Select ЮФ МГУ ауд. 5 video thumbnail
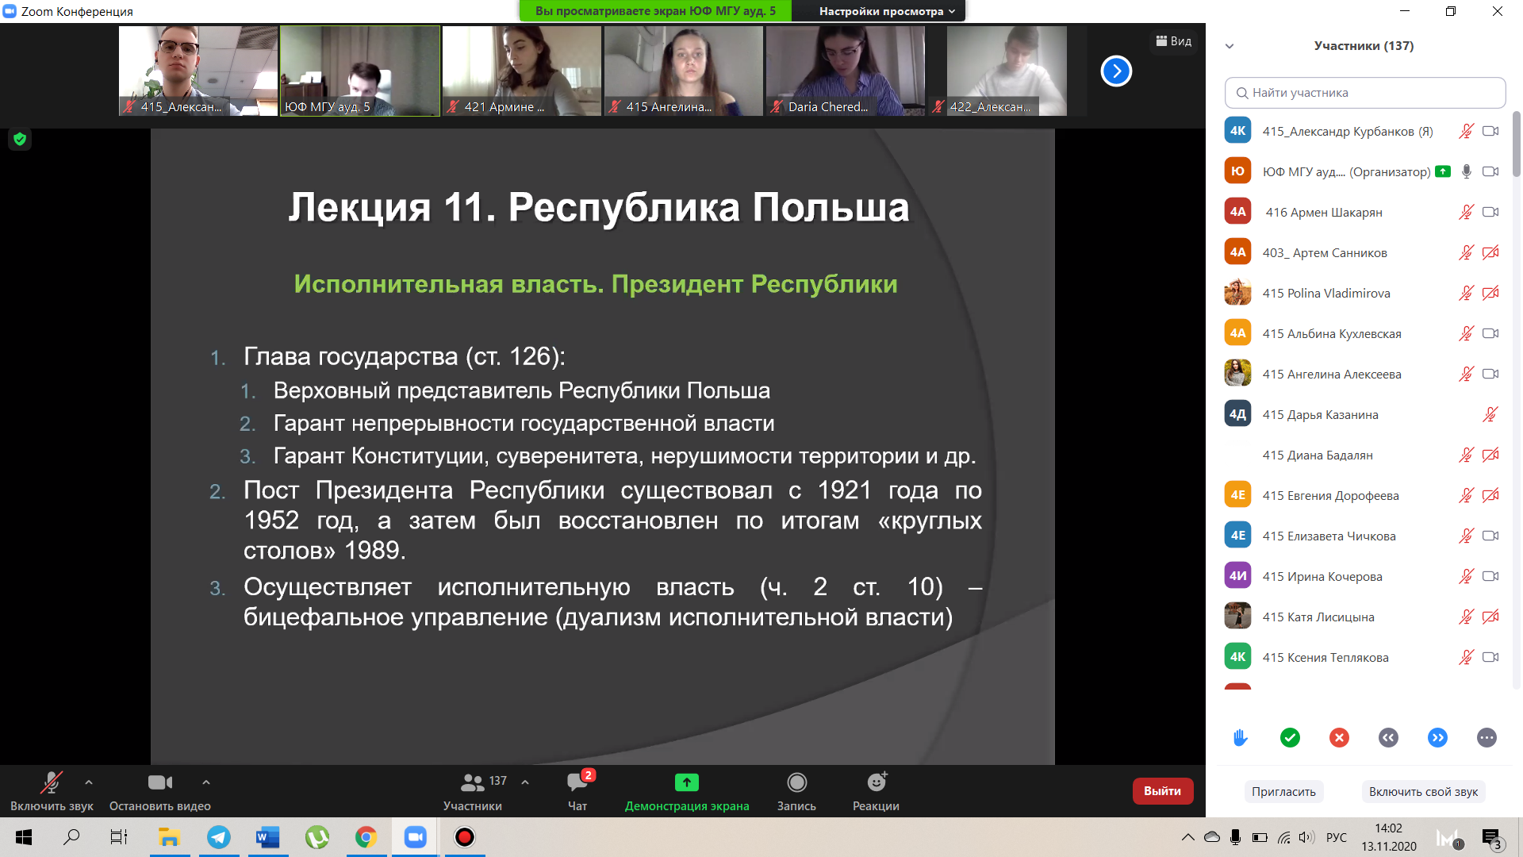The image size is (1523, 857). click(x=360, y=71)
